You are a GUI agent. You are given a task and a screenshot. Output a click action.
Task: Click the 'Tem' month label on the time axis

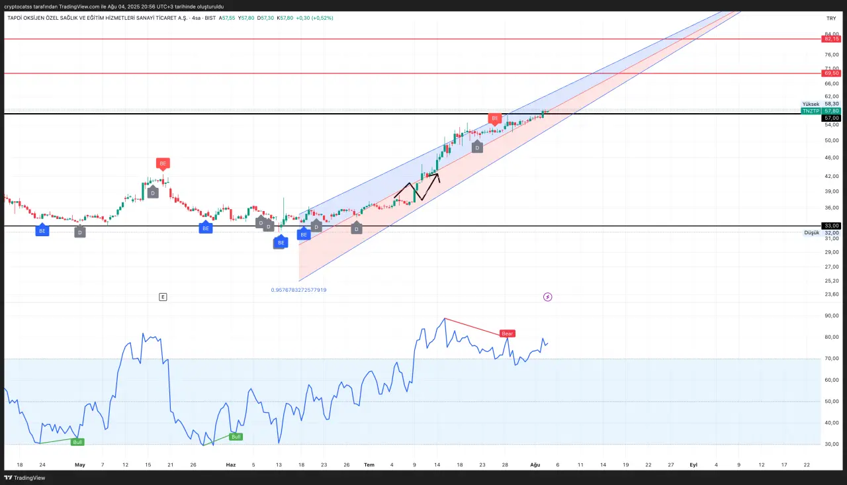[369, 464]
